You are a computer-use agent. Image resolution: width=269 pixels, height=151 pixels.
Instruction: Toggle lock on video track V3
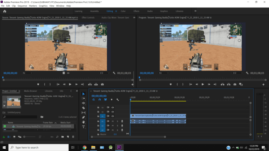pyautogui.click(x=98, y=107)
